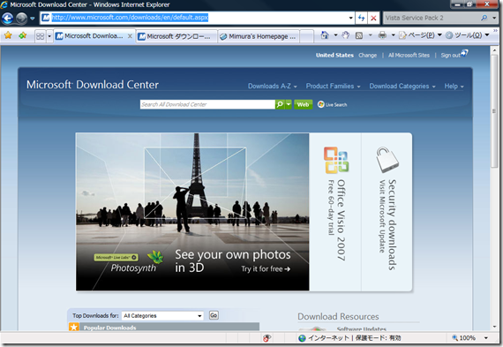Click All Microsoft Sites link
The width and height of the screenshot is (503, 347).
pyautogui.click(x=409, y=56)
